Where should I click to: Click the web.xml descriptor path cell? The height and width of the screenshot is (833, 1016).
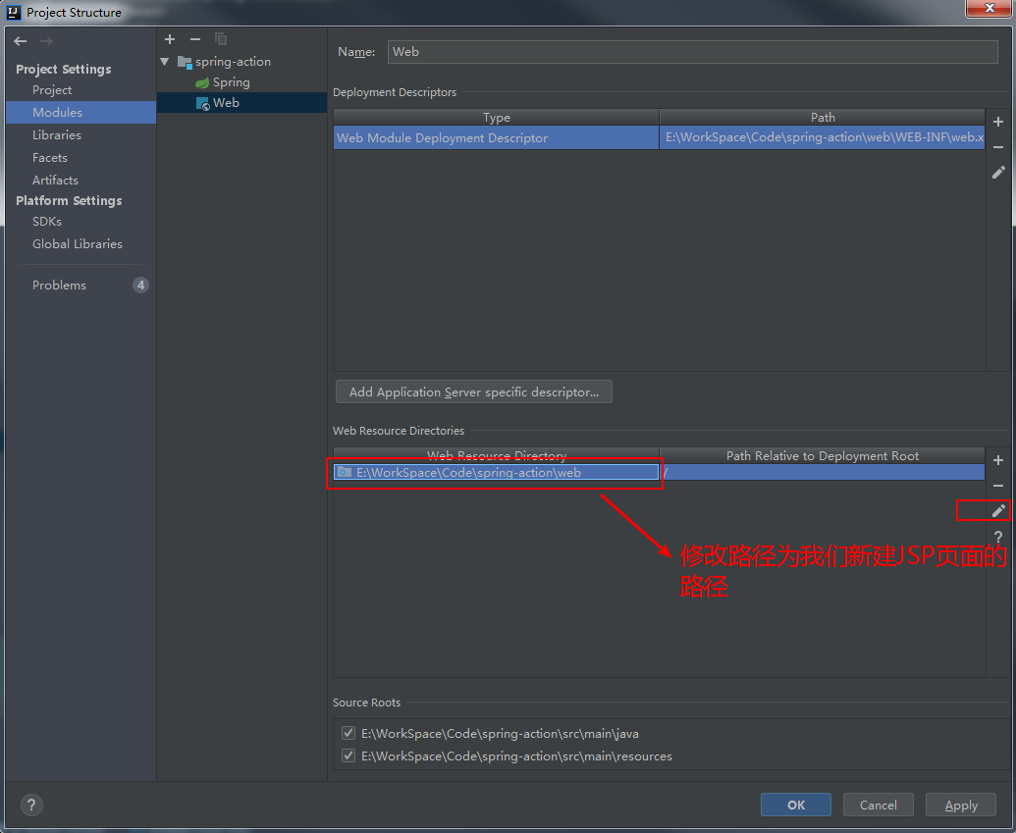[823, 137]
